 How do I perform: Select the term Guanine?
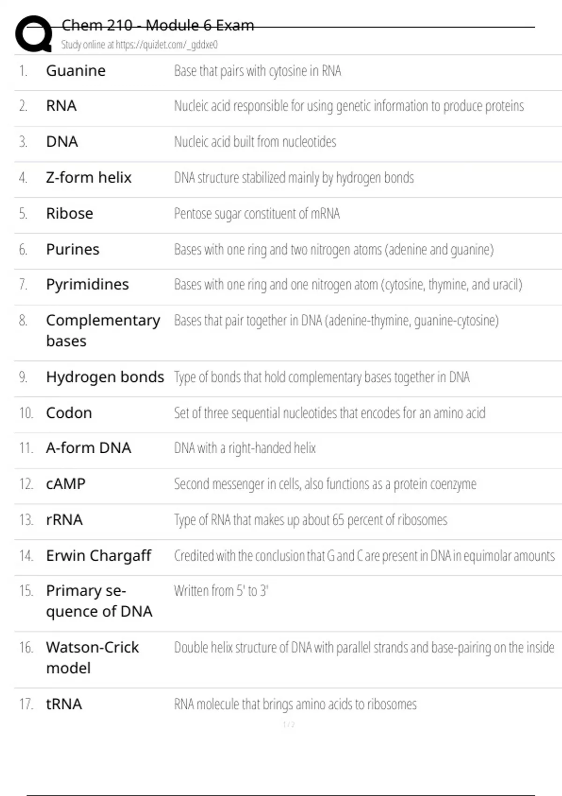(76, 71)
